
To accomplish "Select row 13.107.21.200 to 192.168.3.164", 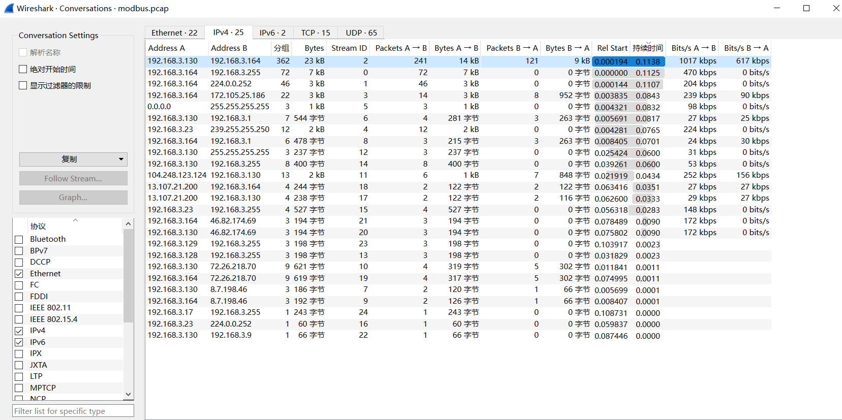I will coord(458,187).
